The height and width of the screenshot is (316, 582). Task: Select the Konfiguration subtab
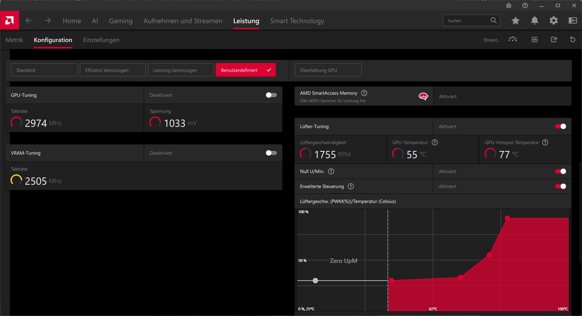pos(53,40)
